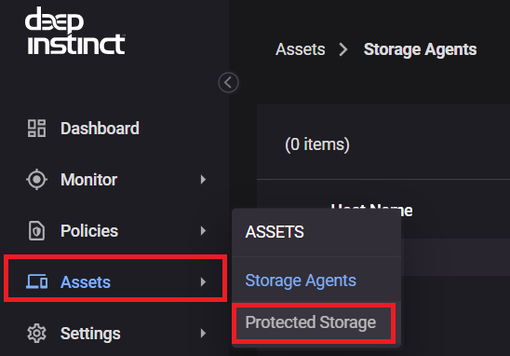Collapse the sidebar with the round arrow button
Viewport: 510px width, 356px height.
[x=228, y=82]
